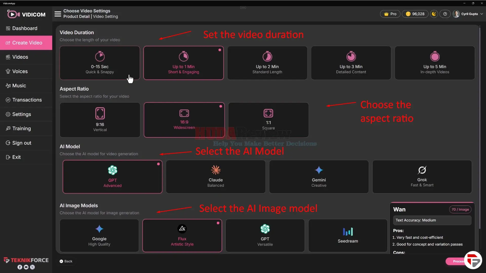This screenshot has height=273, width=486.
Task: Open the Videos section
Action: coord(26,57)
